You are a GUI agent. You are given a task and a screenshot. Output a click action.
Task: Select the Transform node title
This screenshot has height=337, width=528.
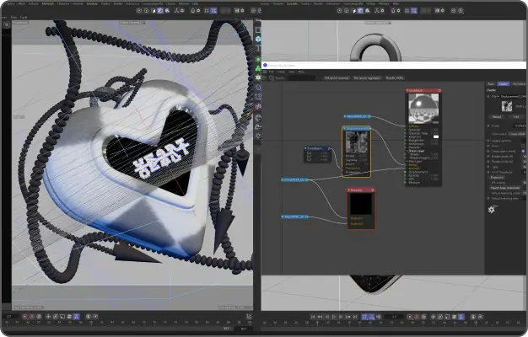(x=315, y=148)
